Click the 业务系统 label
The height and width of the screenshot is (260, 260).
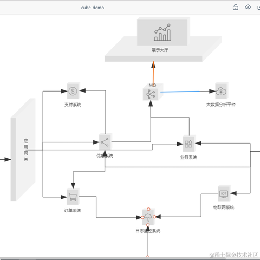(x=188, y=157)
